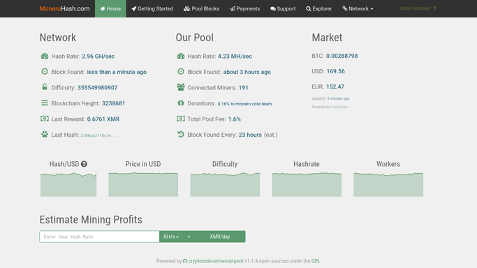Viewport: 477px width, 268px height.
Task: Open the last hash 2380aa2118c3e link
Action: point(99,135)
